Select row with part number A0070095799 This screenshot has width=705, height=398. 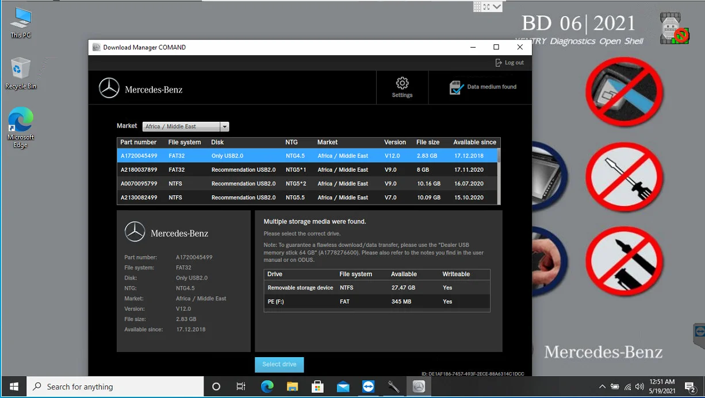[x=308, y=183]
